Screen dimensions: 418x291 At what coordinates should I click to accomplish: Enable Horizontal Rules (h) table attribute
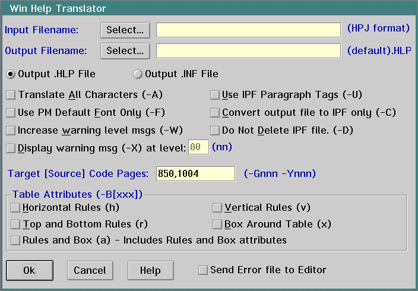(x=15, y=208)
